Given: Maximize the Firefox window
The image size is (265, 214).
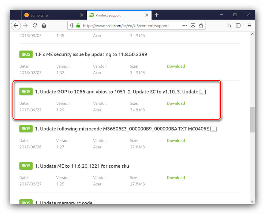Looking at the screenshot, I should click(235, 15).
